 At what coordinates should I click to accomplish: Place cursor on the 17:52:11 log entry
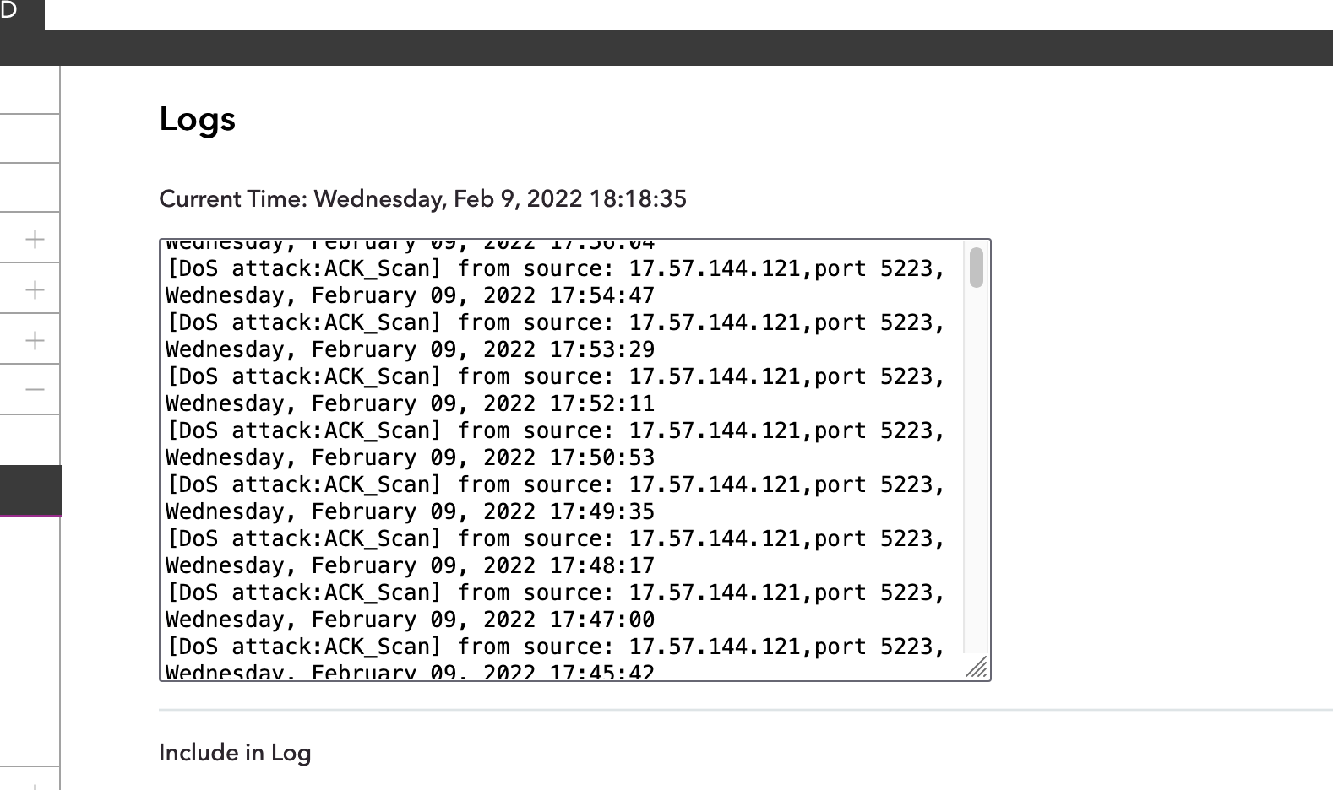point(410,404)
